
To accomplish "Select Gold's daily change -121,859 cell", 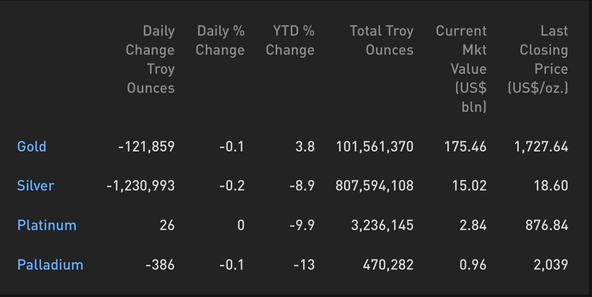I will pyautogui.click(x=147, y=147).
